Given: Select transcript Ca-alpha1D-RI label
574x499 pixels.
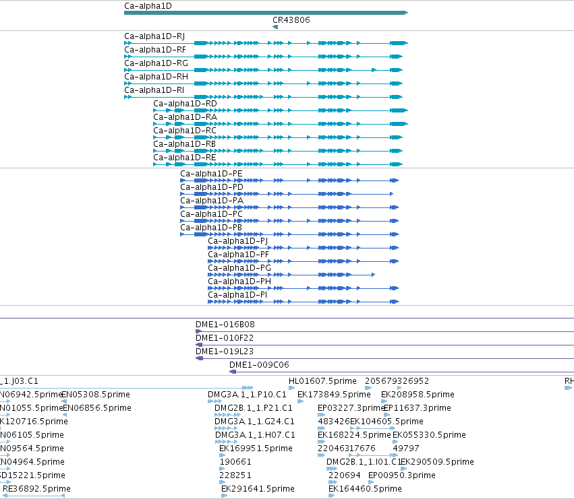Looking at the screenshot, I should point(154,90).
